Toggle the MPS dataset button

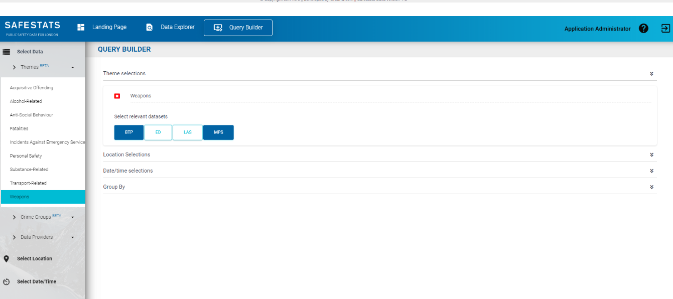pyautogui.click(x=218, y=132)
